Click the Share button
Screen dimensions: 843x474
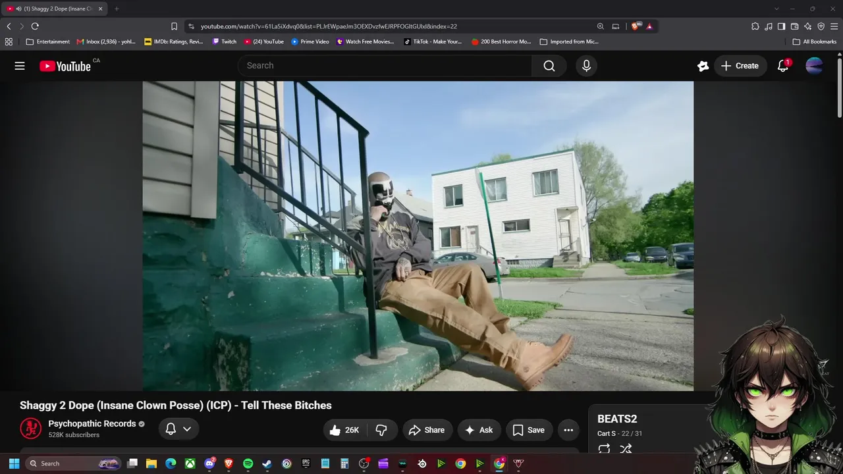tap(427, 430)
